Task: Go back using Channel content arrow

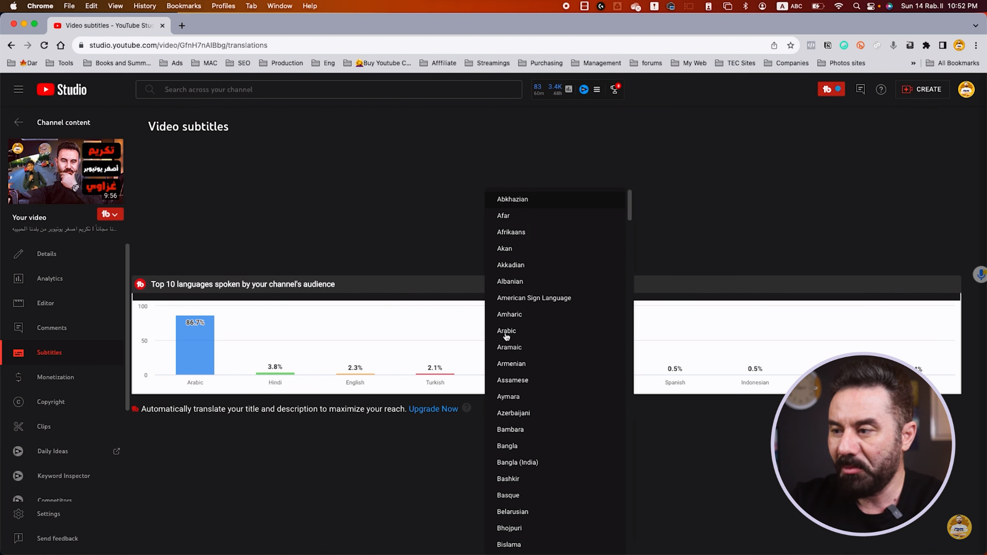Action: pyautogui.click(x=19, y=122)
